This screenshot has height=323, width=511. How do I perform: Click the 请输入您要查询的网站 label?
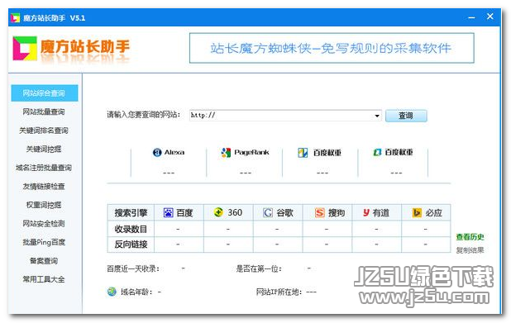(144, 115)
